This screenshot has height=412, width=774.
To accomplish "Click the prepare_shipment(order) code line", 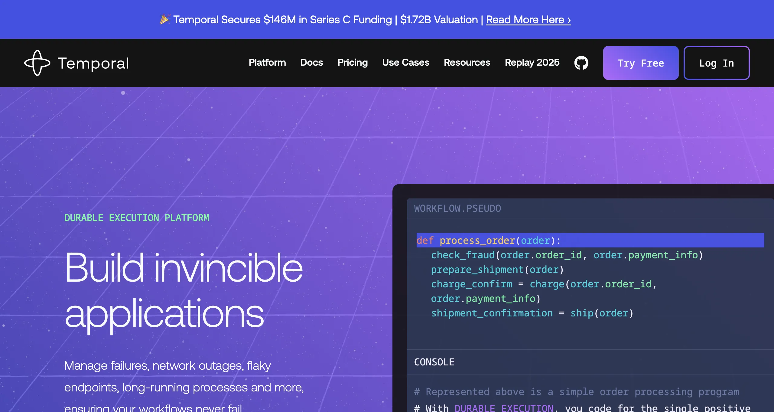I will click(x=497, y=269).
